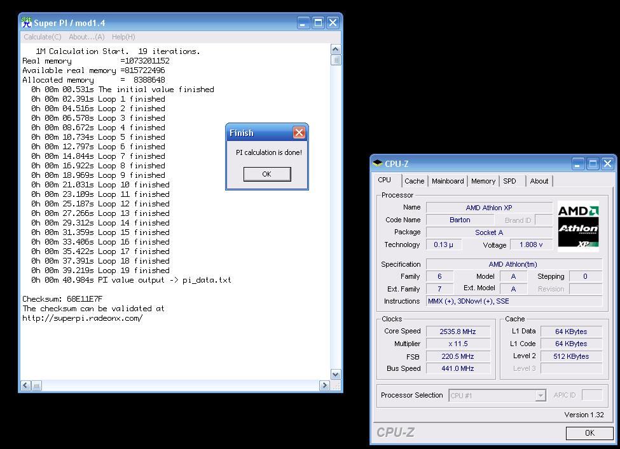Open the About...(A) menu in Super PI
Viewport: 620px width, 449px height.
86,37
